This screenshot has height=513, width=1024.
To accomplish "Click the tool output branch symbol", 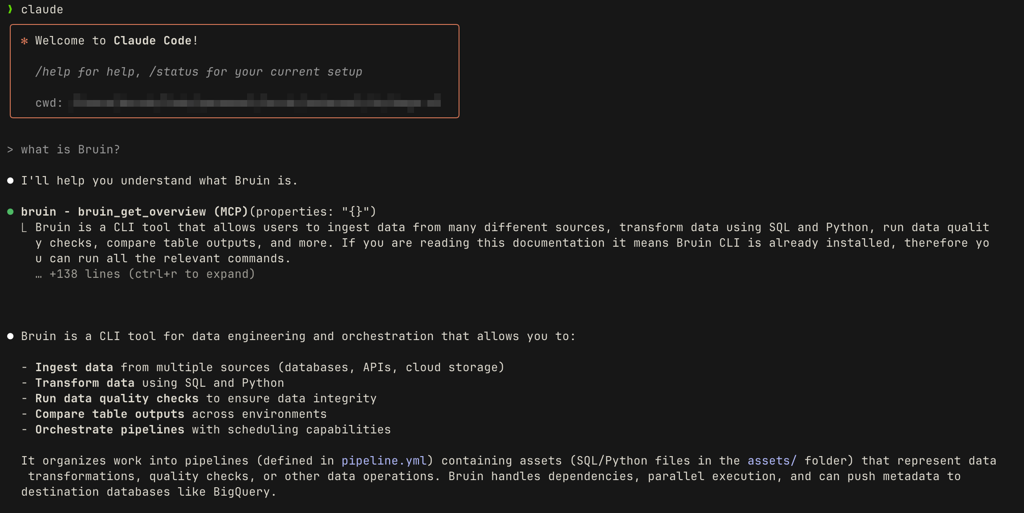I will pos(24,228).
